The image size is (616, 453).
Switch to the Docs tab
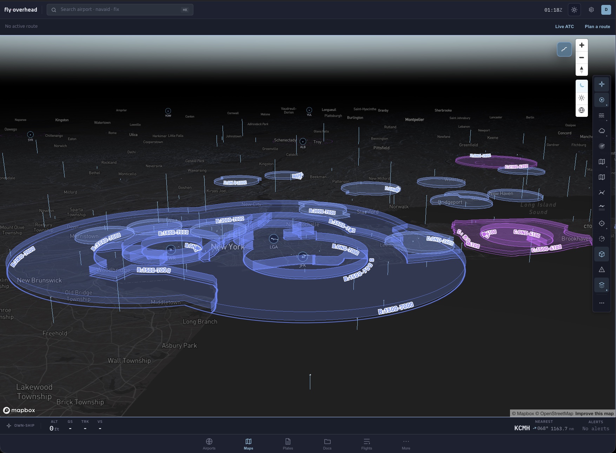(327, 444)
